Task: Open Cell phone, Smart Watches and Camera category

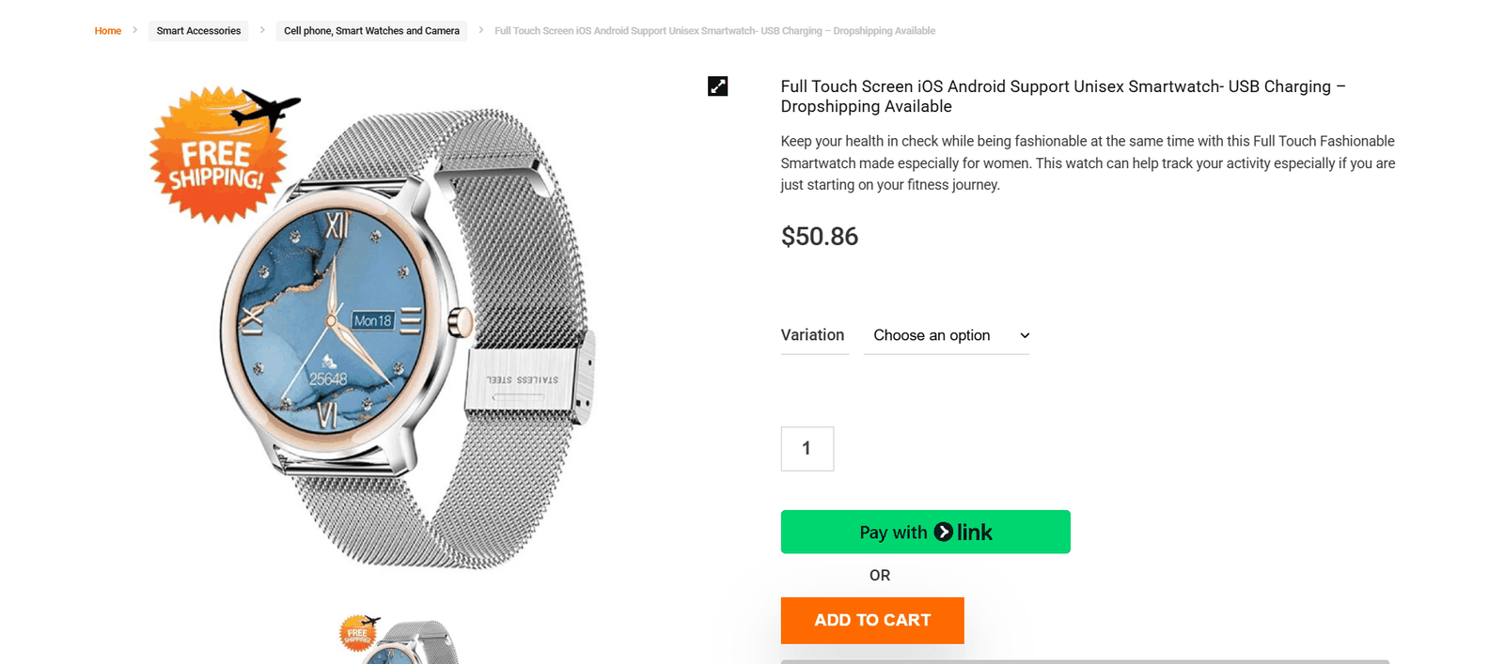Action: (x=371, y=31)
